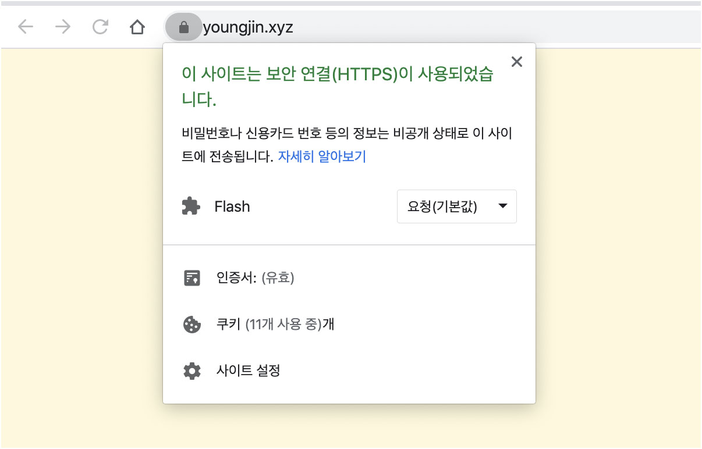
Task: Click the padlock site info icon
Action: pos(184,27)
